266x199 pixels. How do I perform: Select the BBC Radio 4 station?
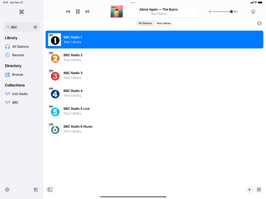[154, 93]
